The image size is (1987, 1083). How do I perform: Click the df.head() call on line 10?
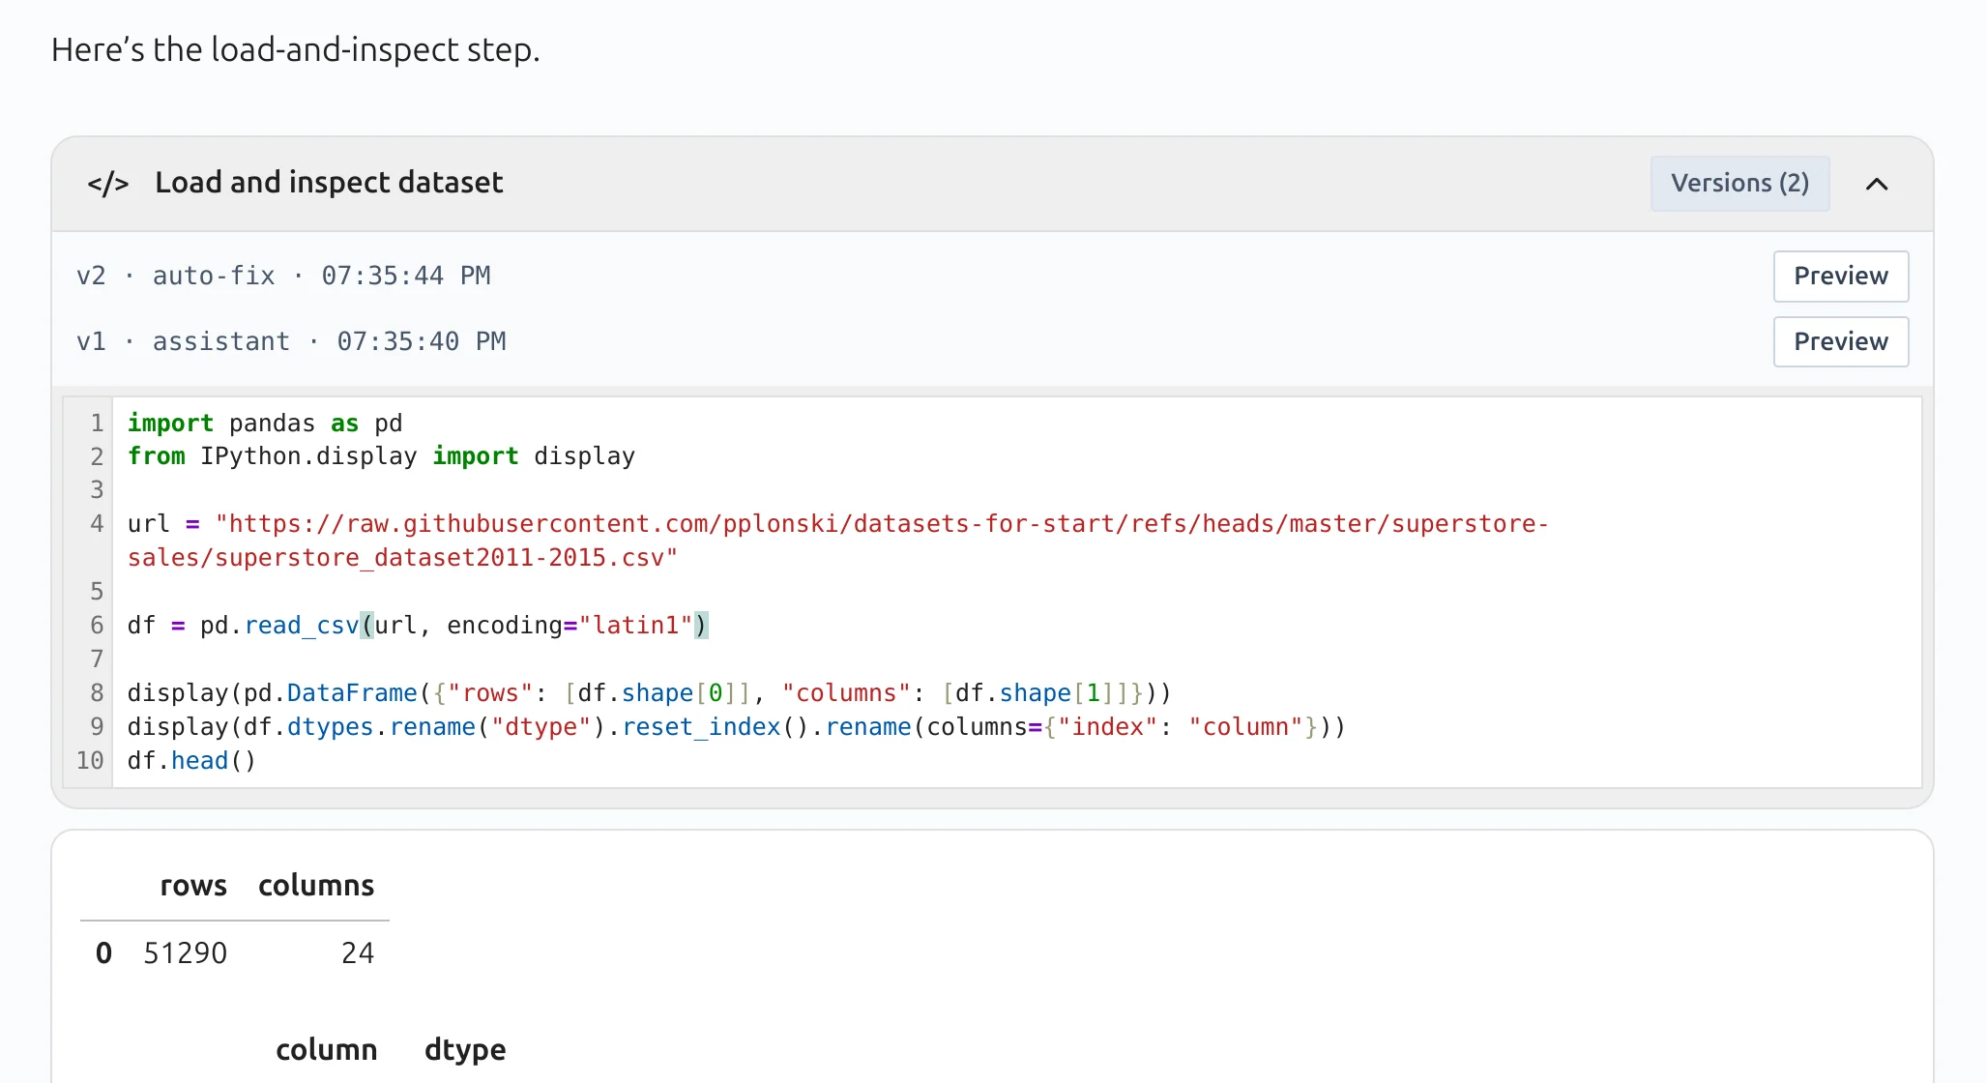coord(190,760)
